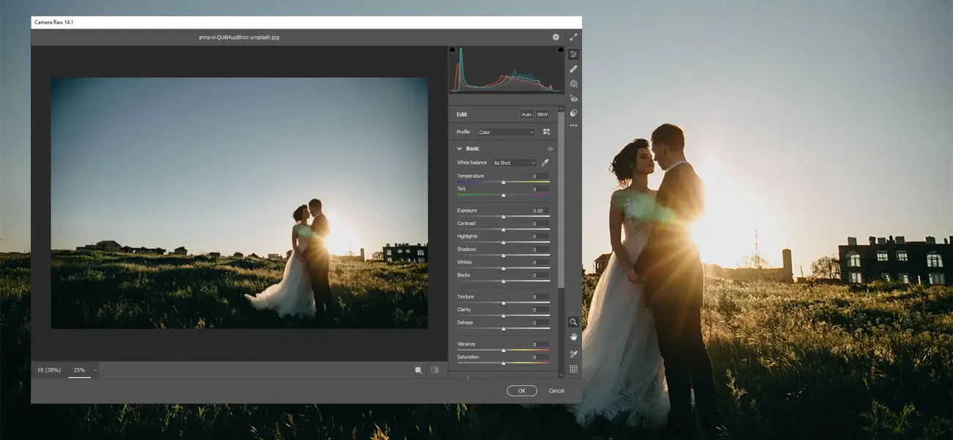Open the Profile dropdown showing Color
953x440 pixels.
pyautogui.click(x=506, y=132)
